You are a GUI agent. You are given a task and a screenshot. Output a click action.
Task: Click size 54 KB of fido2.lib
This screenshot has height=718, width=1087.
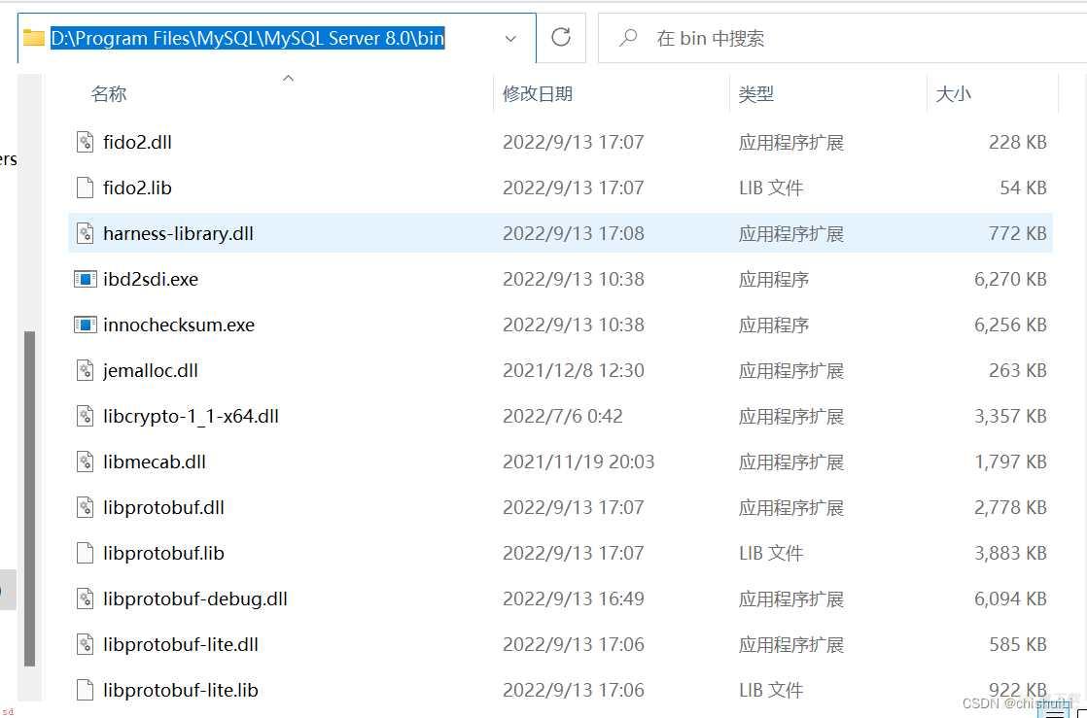[x=1023, y=188]
